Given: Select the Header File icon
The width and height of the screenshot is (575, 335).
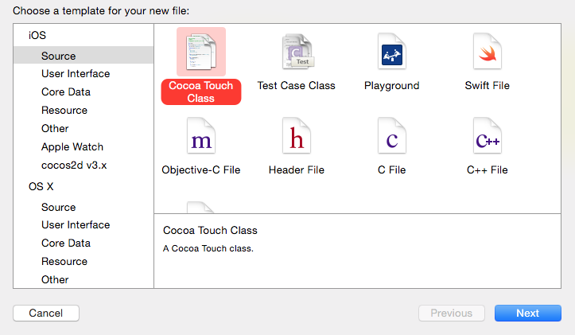Looking at the screenshot, I should pos(297,136).
